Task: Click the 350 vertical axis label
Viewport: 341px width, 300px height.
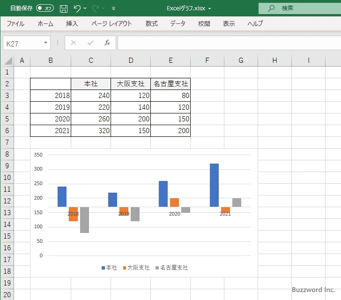Action: pyautogui.click(x=38, y=155)
